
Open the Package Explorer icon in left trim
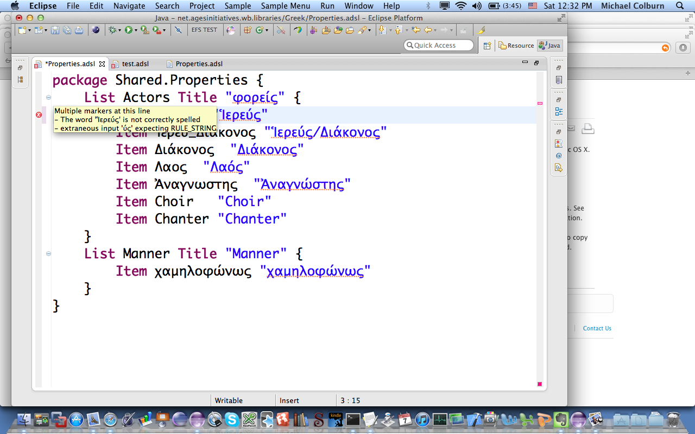click(20, 80)
